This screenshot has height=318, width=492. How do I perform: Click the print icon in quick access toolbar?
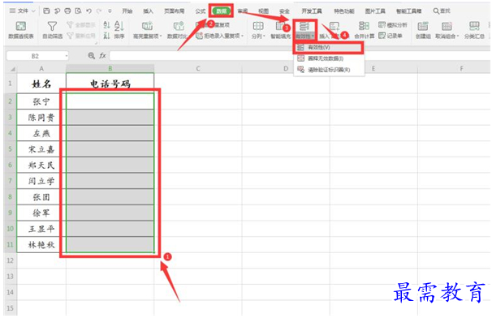click(67, 11)
